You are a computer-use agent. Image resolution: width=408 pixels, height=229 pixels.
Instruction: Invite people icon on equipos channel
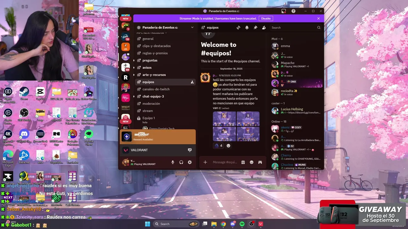coord(192,82)
